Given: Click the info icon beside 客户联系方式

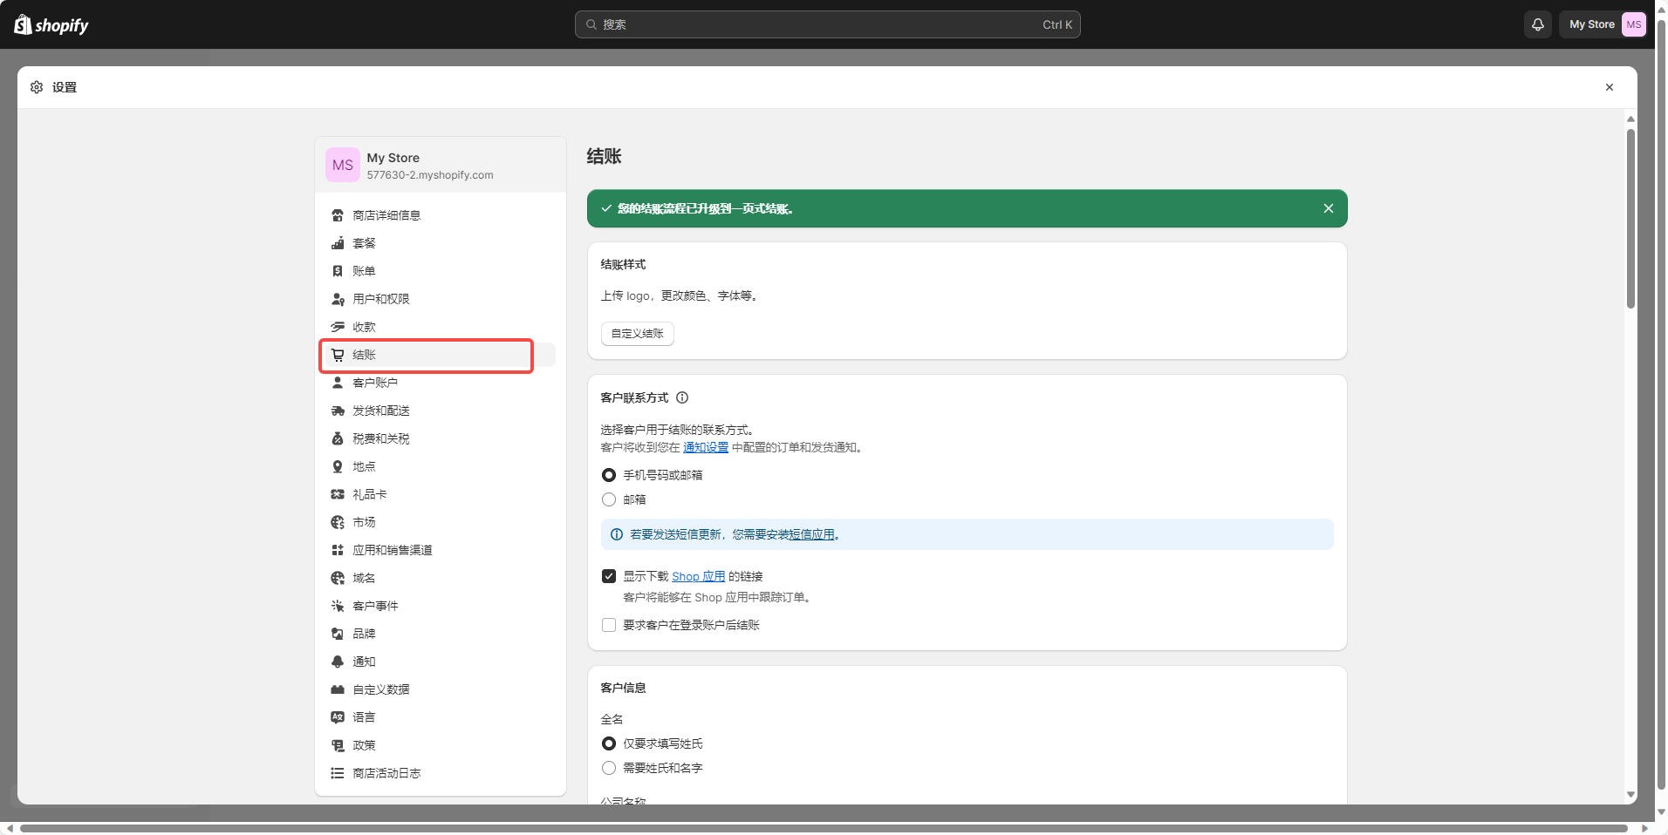Looking at the screenshot, I should click(682, 397).
